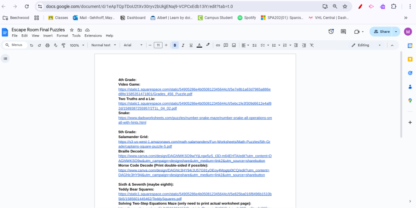
Task: Open the View menu
Action: [35, 36]
